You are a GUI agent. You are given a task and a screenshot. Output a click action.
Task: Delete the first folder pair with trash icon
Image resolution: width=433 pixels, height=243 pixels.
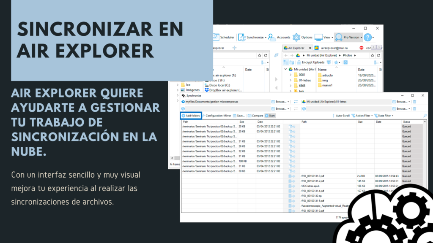pyautogui.click(x=414, y=102)
